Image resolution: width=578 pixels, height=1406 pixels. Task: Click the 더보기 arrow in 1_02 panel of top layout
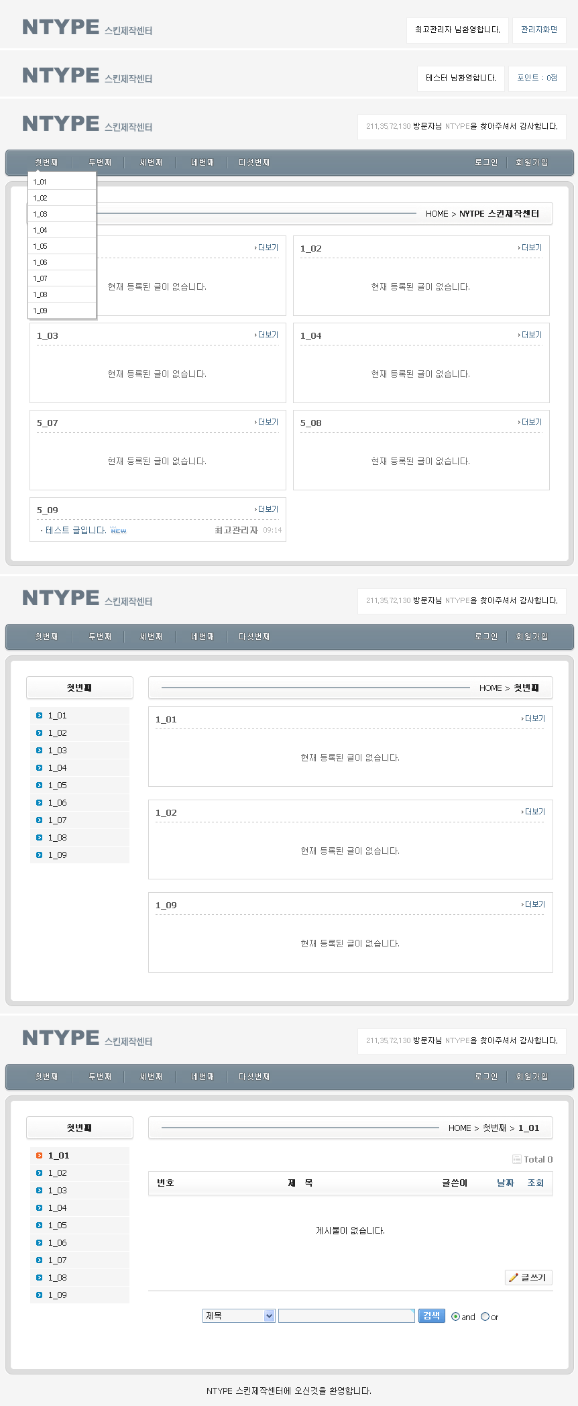coord(530,248)
